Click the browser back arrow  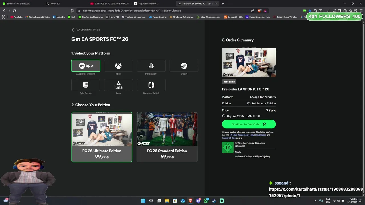click(4, 11)
